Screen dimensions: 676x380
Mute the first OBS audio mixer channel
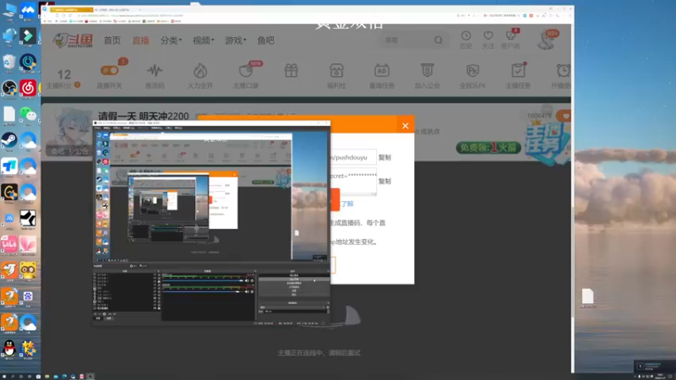247,281
